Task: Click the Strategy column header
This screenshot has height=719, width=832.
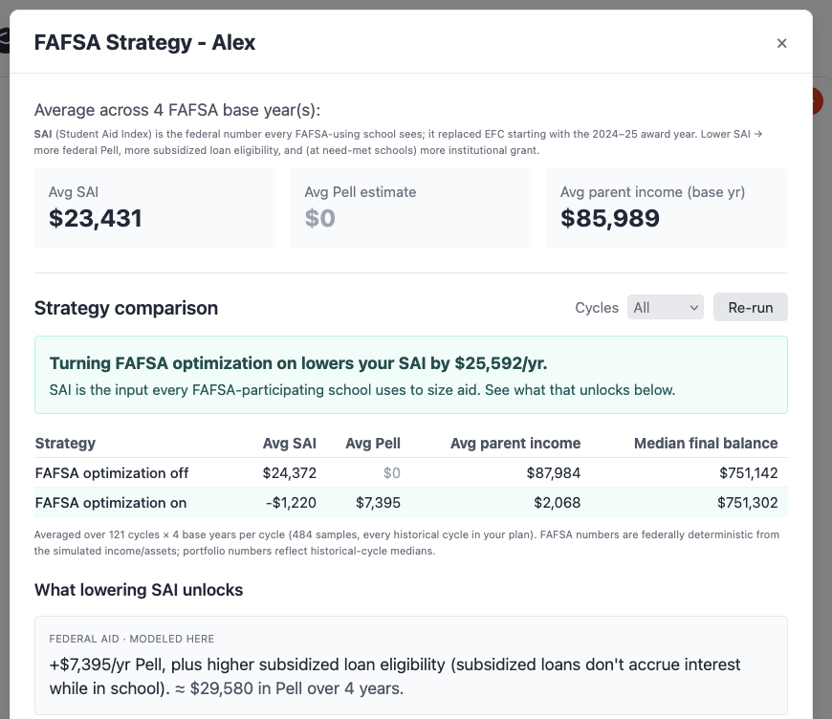Action: point(65,443)
